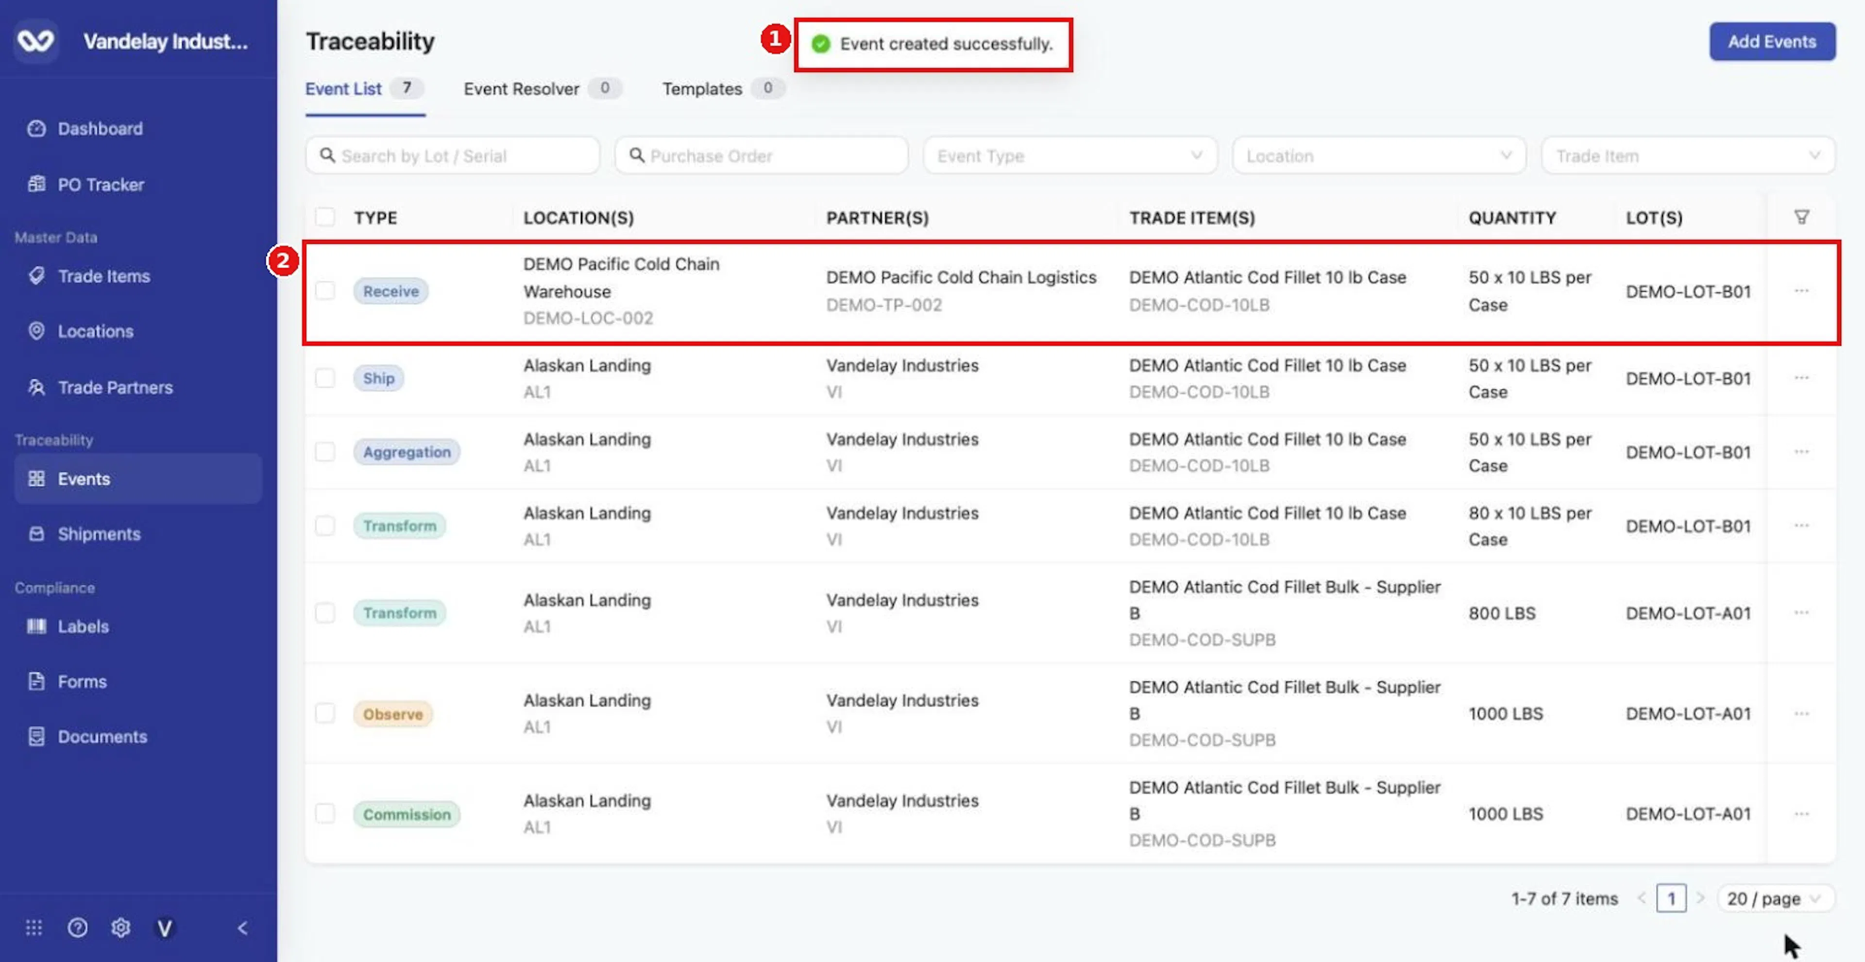Check the Aggregation event row checkbox
The image size is (1865, 962).
[x=325, y=452]
